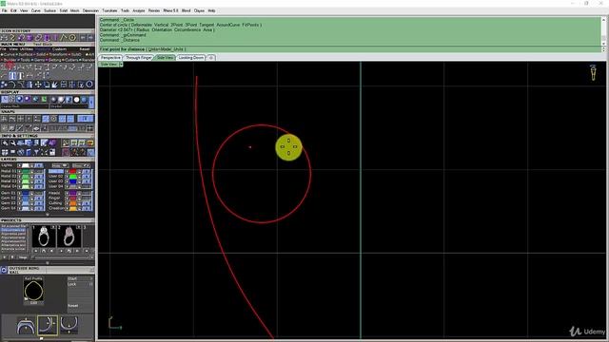This screenshot has height=342, width=609.
Task: Select the bottom ring rail option thumbnail
Action: (x=69, y=325)
